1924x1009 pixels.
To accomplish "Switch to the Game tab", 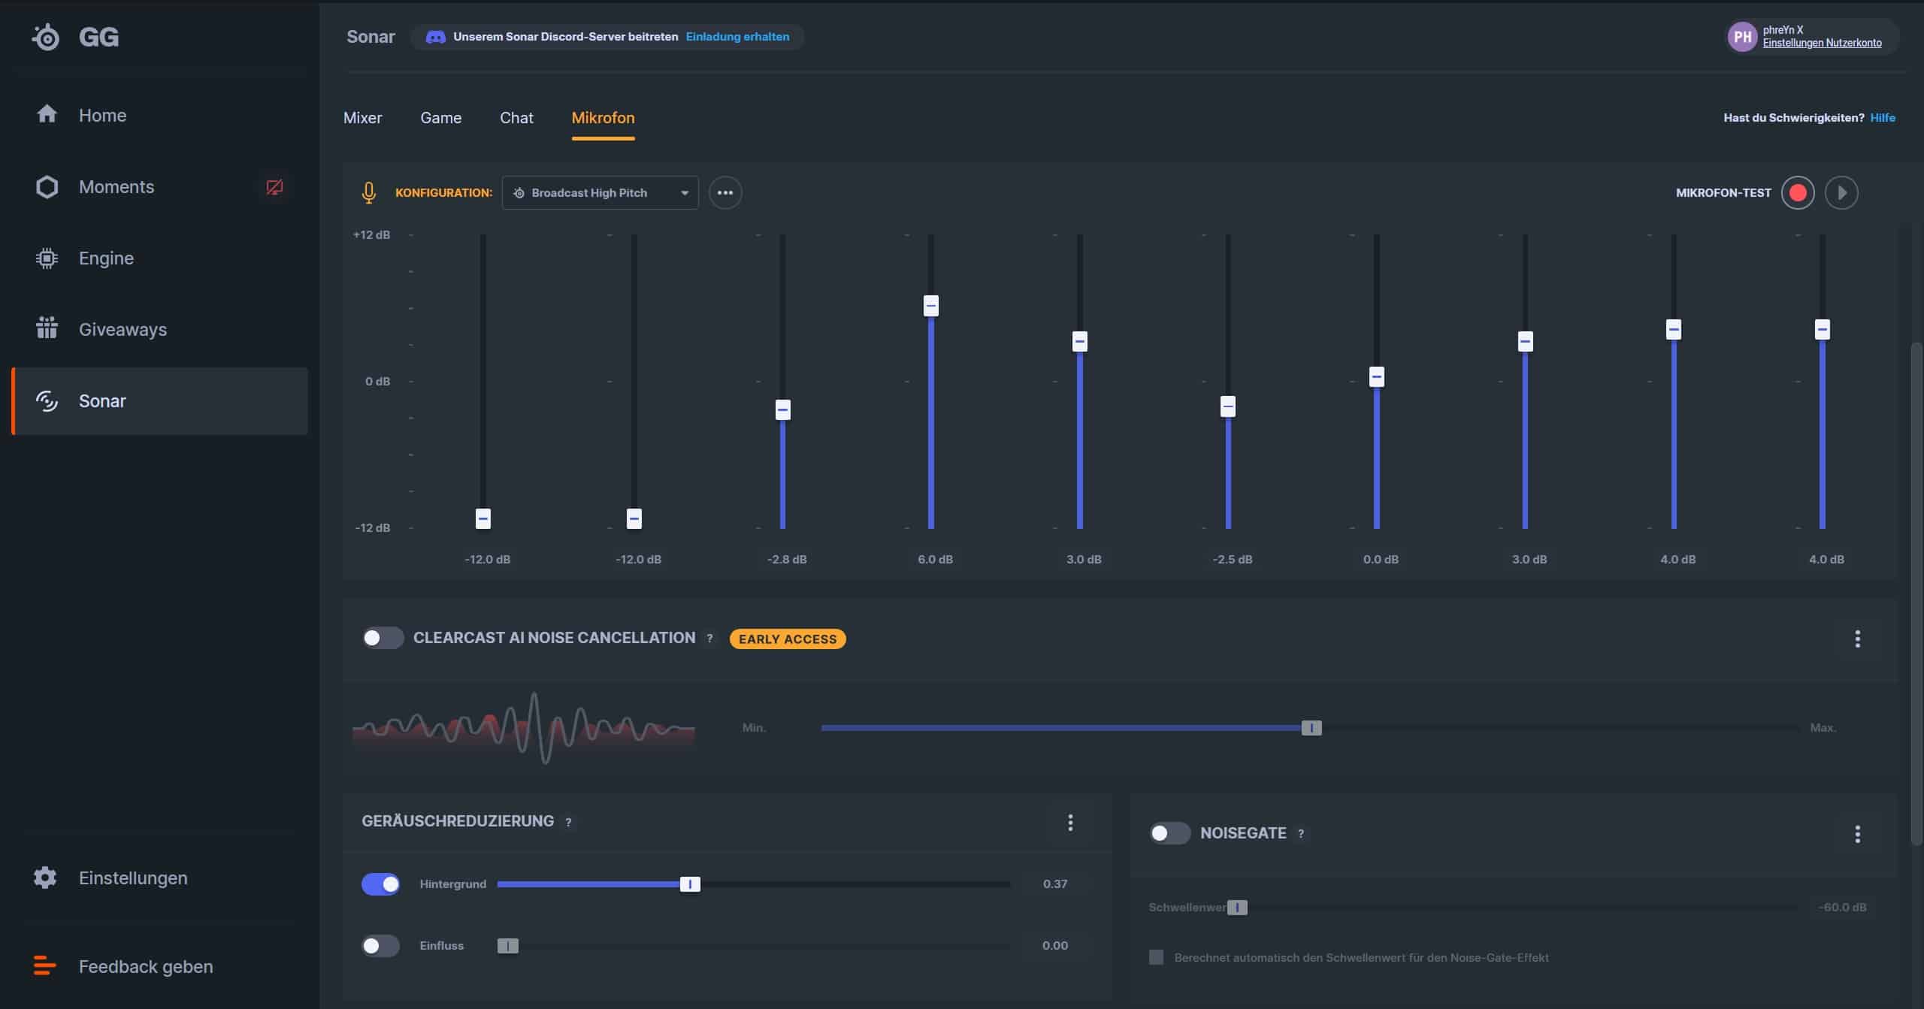I will [x=440, y=118].
